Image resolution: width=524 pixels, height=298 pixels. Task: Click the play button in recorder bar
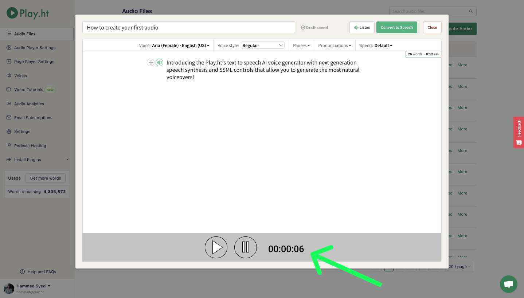point(216,247)
